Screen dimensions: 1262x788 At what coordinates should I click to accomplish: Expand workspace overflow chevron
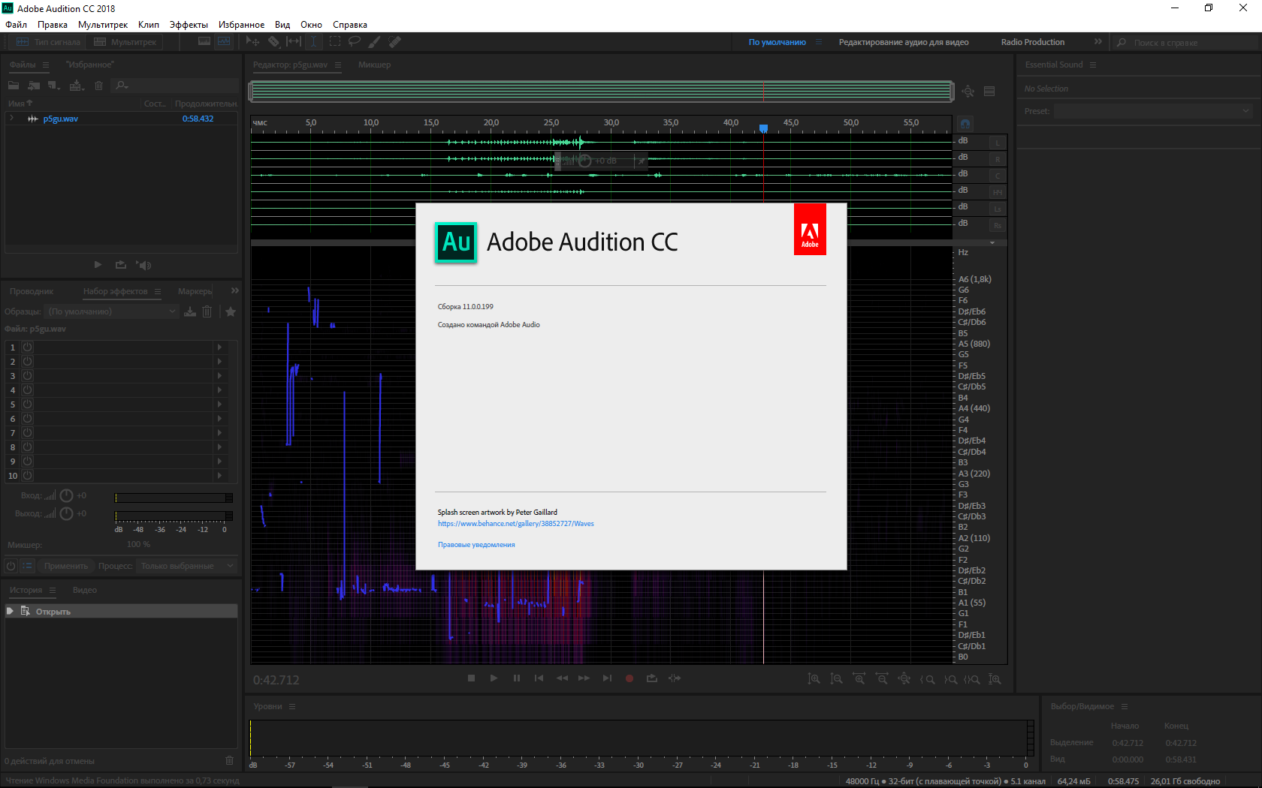(1097, 42)
